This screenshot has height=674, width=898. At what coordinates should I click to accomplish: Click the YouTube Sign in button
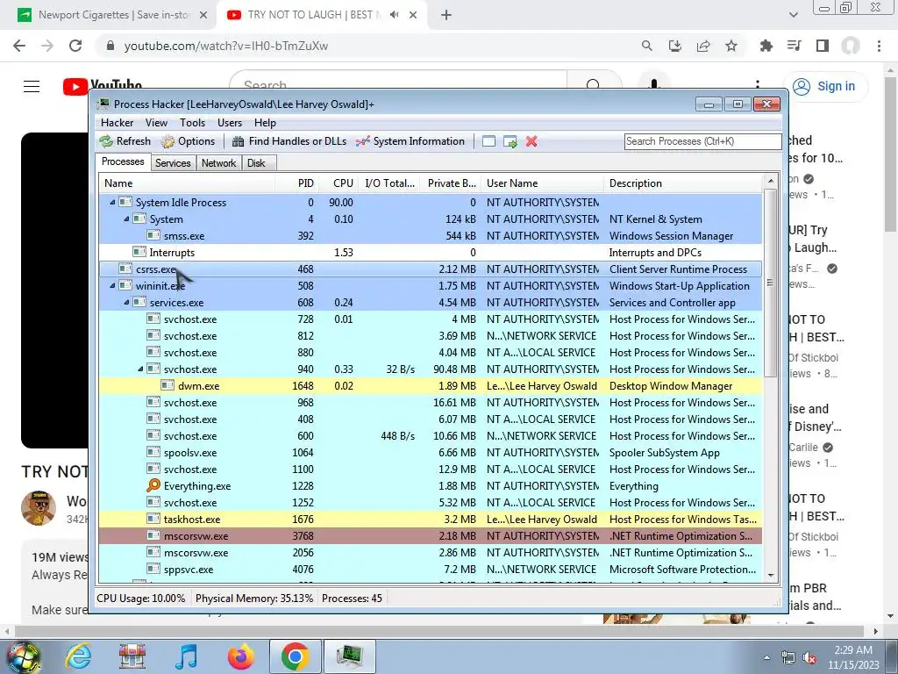824,87
